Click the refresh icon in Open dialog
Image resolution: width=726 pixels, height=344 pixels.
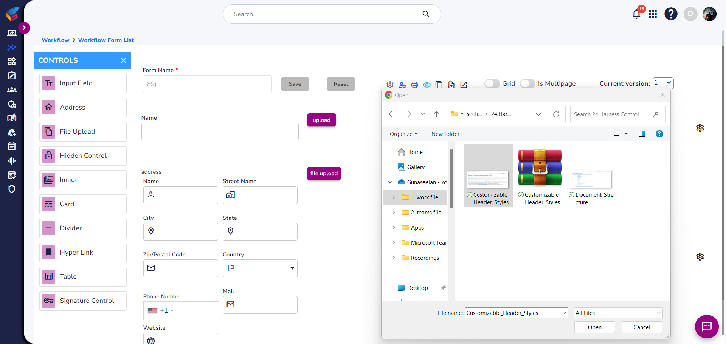click(556, 114)
